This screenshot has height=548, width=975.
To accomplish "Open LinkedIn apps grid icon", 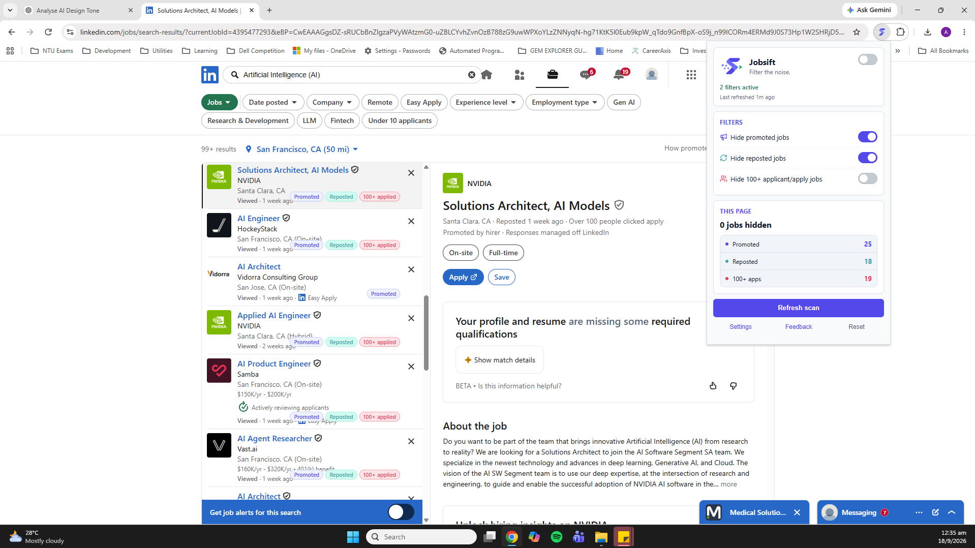I will 691,75.
